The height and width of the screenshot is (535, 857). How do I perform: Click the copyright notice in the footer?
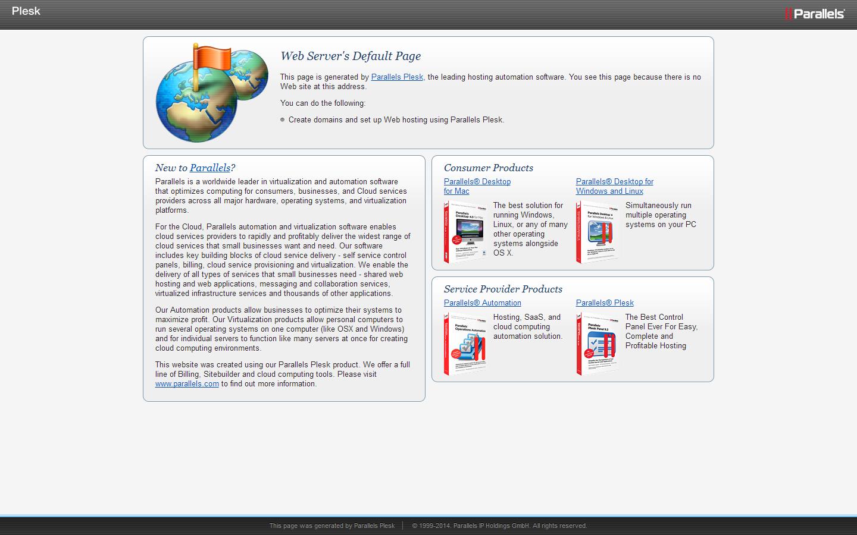499,525
